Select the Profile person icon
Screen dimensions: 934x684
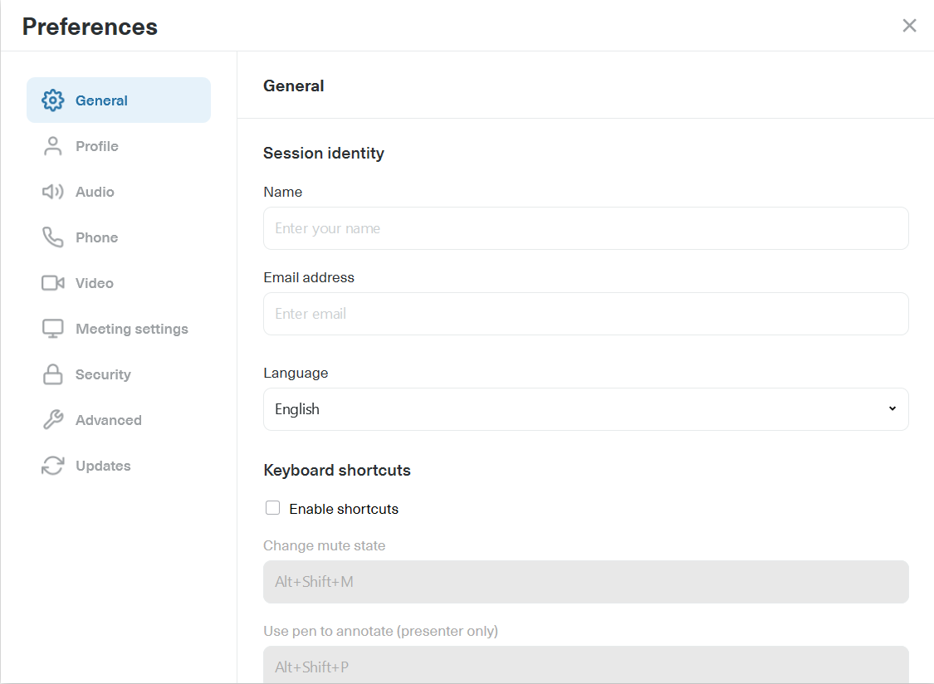point(52,145)
